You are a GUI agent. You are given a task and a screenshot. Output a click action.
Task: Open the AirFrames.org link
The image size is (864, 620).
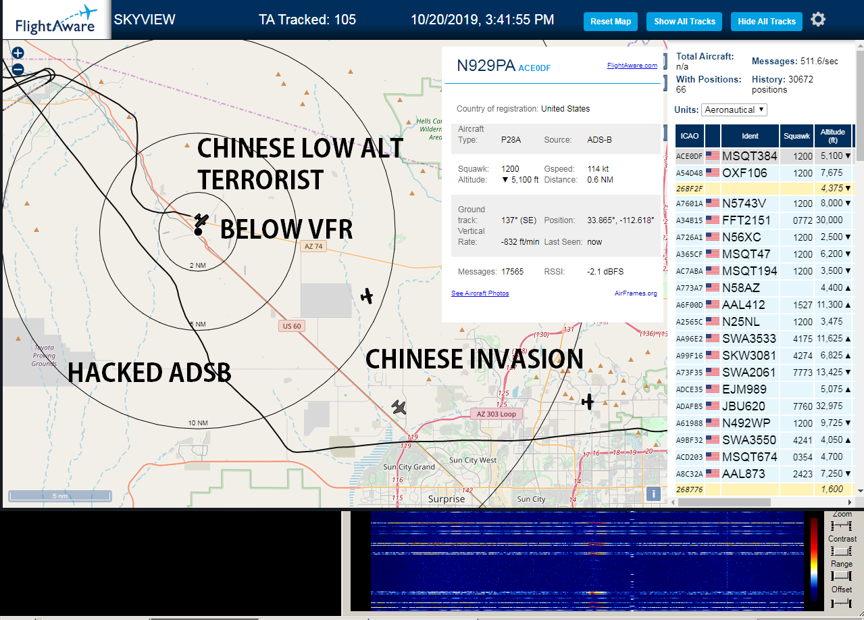click(636, 293)
